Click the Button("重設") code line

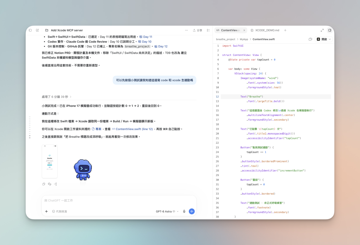[x=252, y=180]
